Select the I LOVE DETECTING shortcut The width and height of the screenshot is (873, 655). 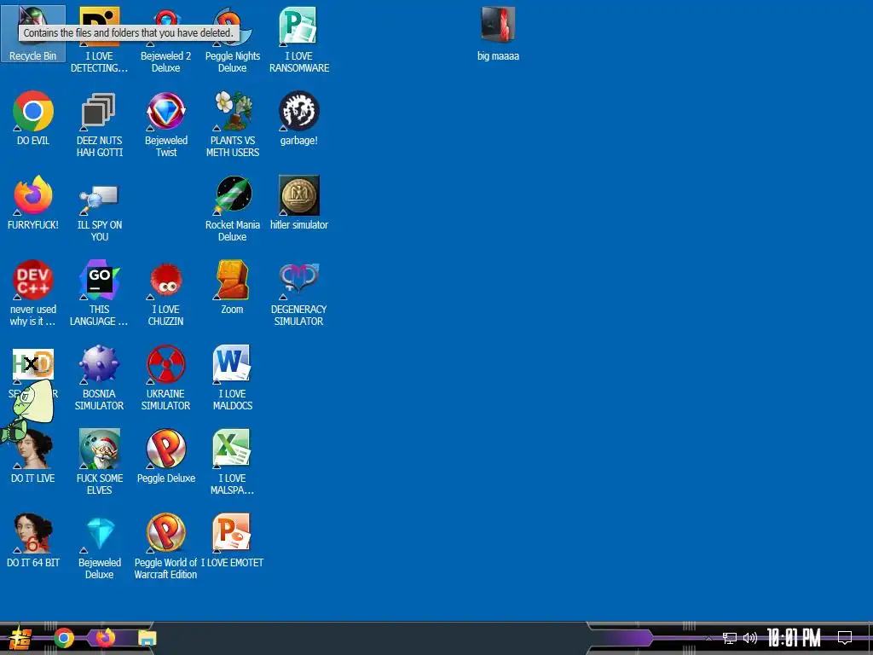click(99, 39)
